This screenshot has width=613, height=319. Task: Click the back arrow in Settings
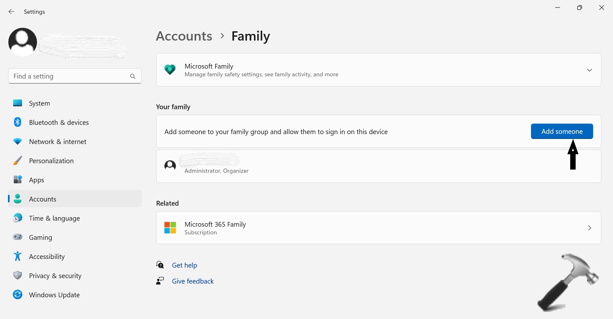(11, 12)
